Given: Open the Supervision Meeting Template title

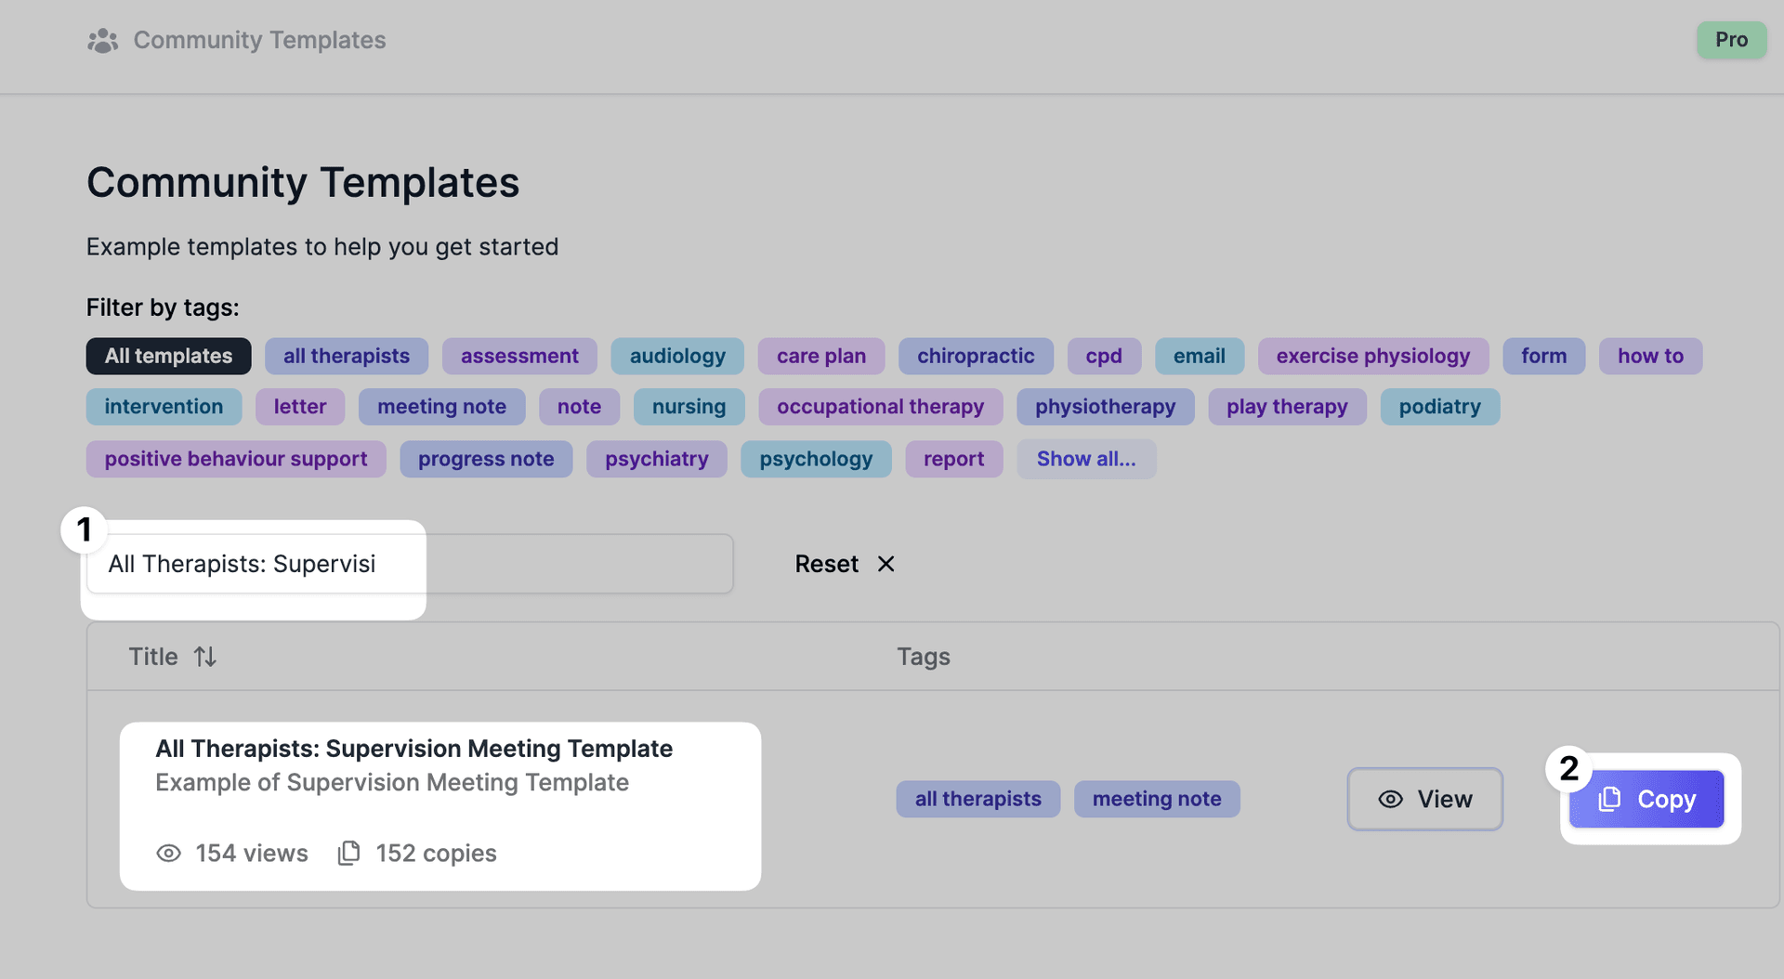Looking at the screenshot, I should click(x=414, y=748).
